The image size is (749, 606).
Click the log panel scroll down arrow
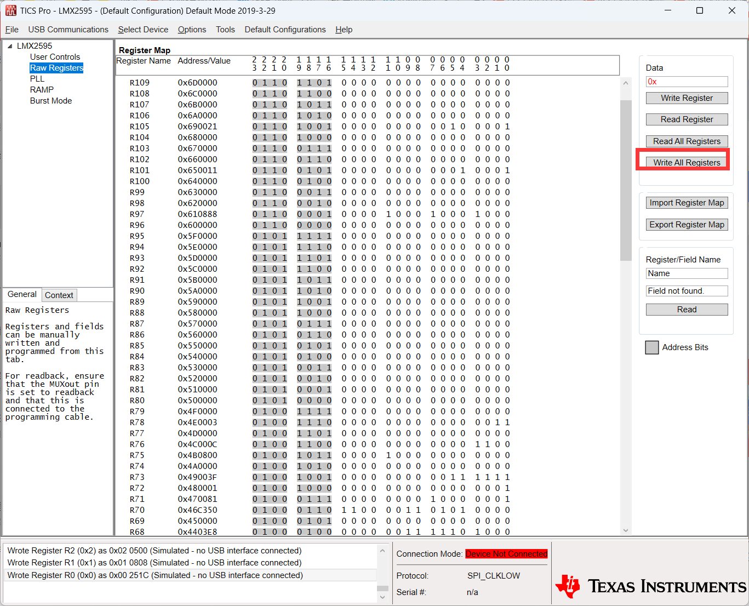point(382,597)
